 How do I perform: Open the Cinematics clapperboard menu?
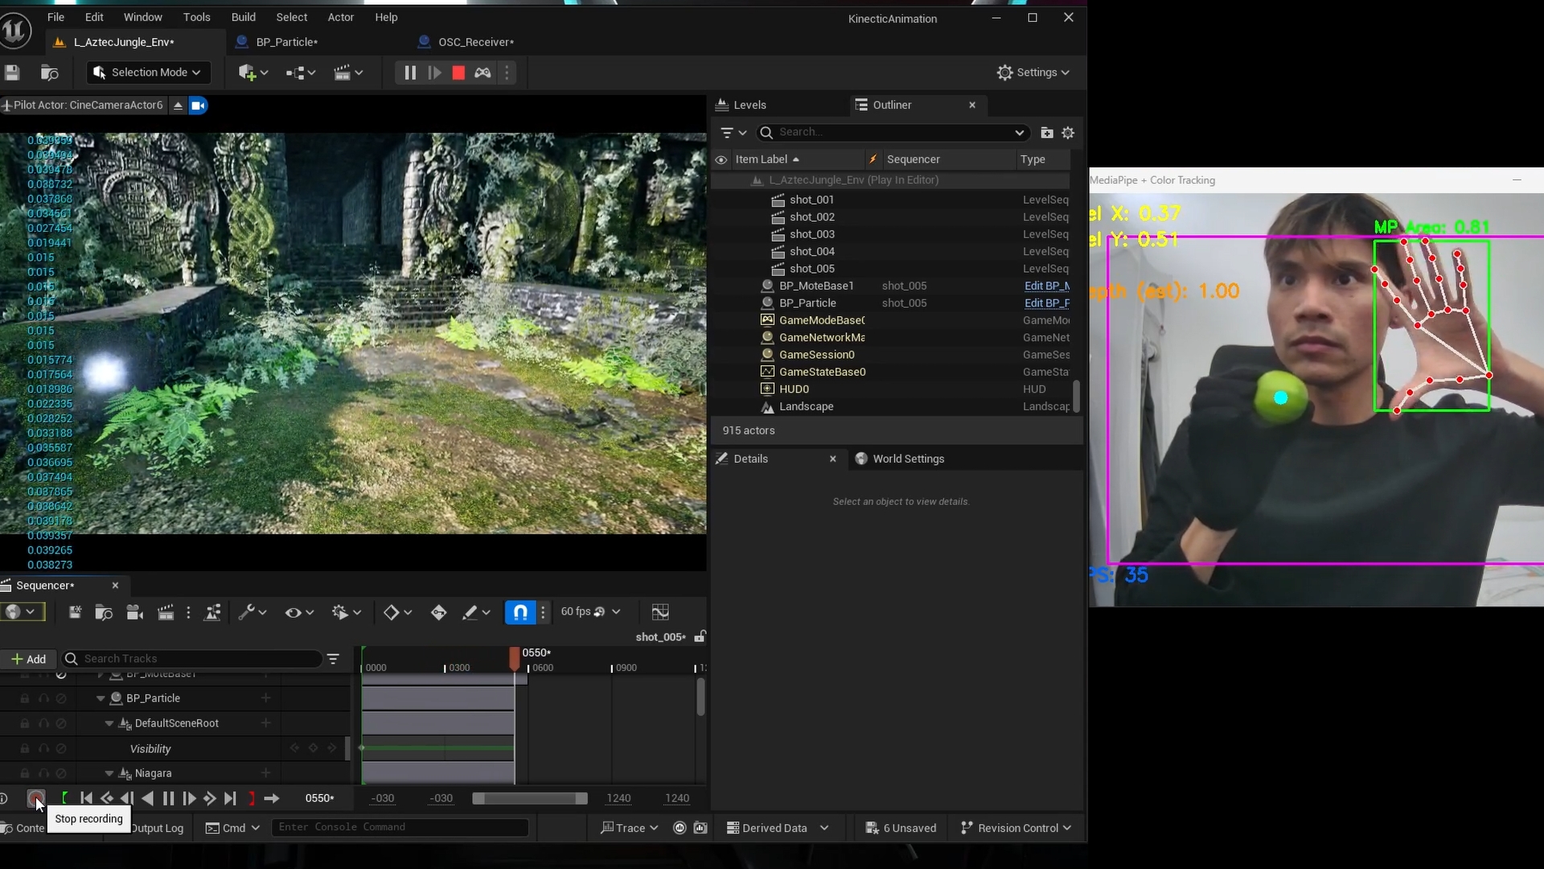348,72
